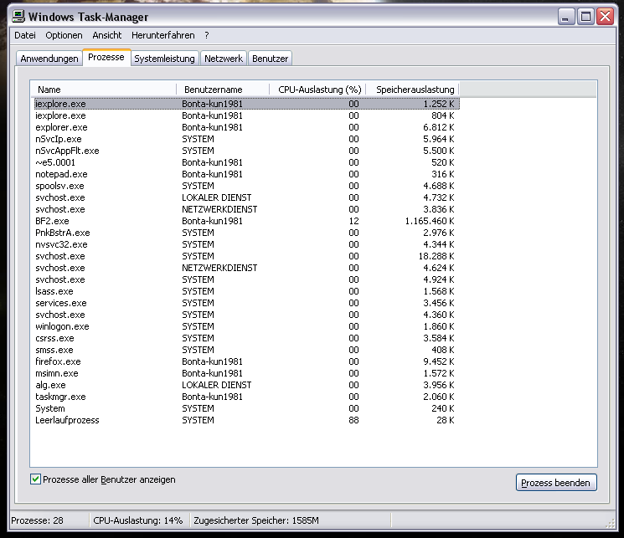This screenshot has height=538, width=624.
Task: Sort by the Name column header
Action: (104, 90)
